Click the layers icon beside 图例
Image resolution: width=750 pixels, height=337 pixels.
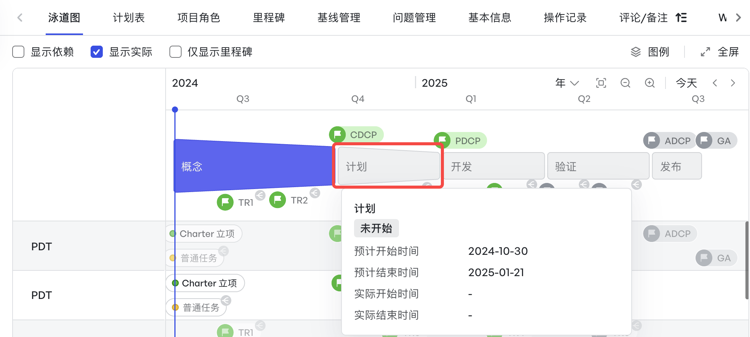click(636, 52)
